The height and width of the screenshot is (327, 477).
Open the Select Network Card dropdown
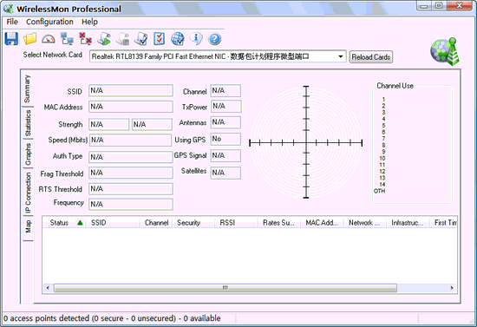(218, 56)
